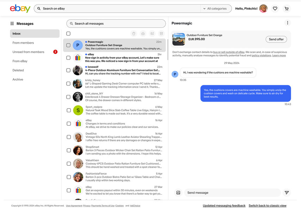Open the Outdoor Furniture Set Orange thumbnail

click(x=179, y=39)
